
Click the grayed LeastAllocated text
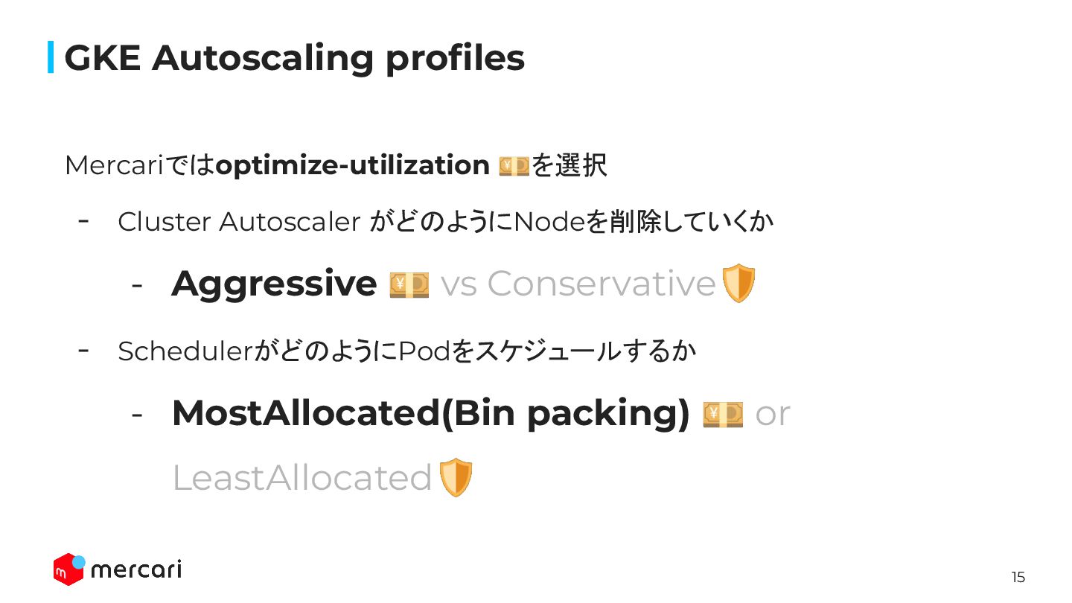[301, 478]
